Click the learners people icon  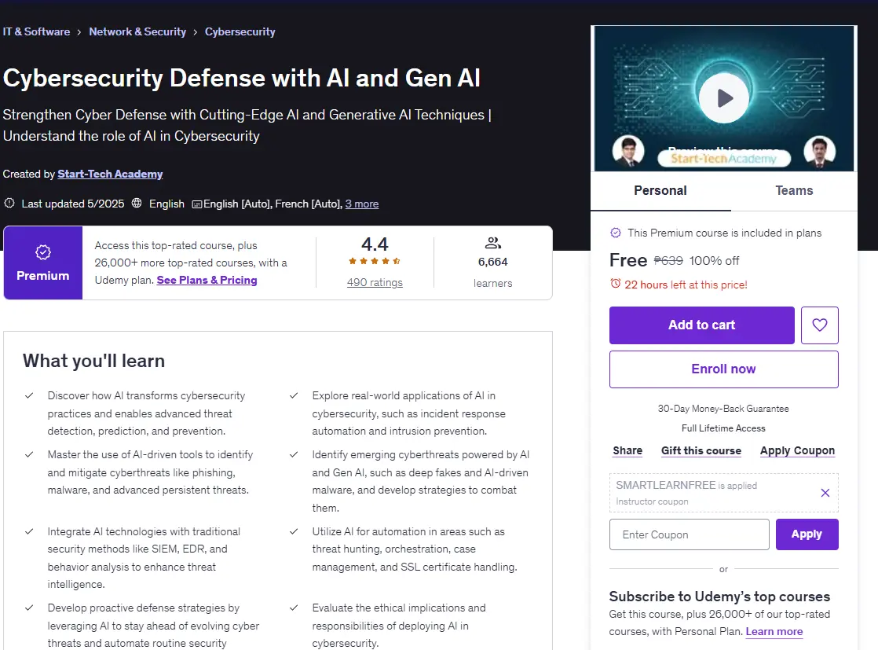(492, 243)
